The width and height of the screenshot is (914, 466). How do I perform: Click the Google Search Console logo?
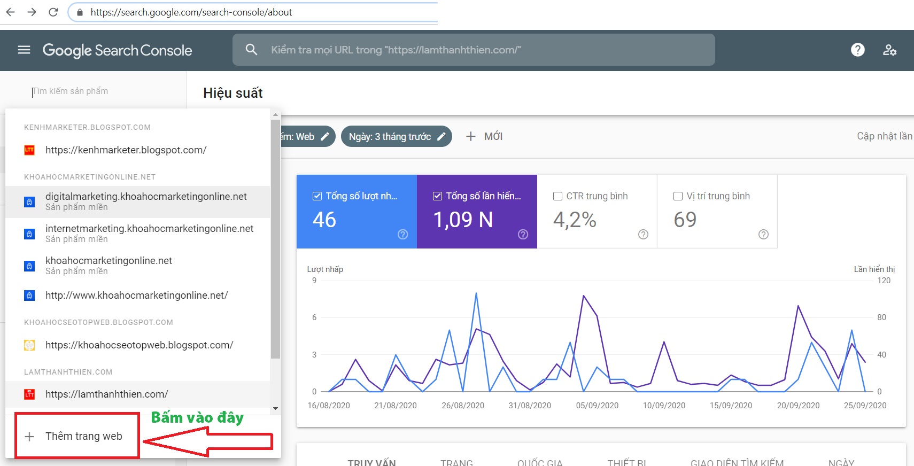[117, 50]
